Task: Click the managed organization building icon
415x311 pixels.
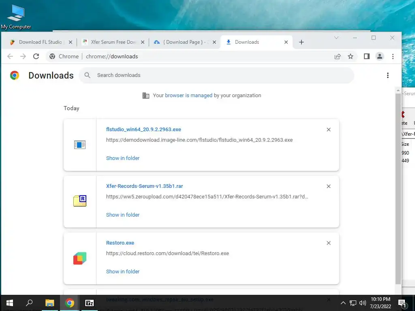Action: 146,96
